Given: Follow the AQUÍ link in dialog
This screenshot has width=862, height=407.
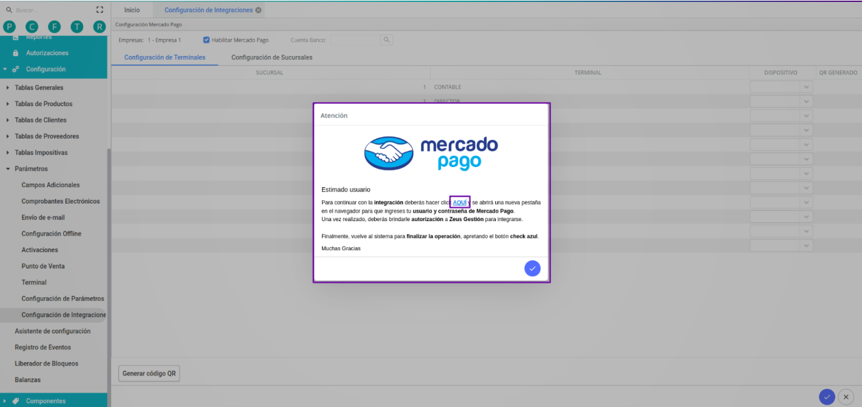Looking at the screenshot, I should click(460, 203).
